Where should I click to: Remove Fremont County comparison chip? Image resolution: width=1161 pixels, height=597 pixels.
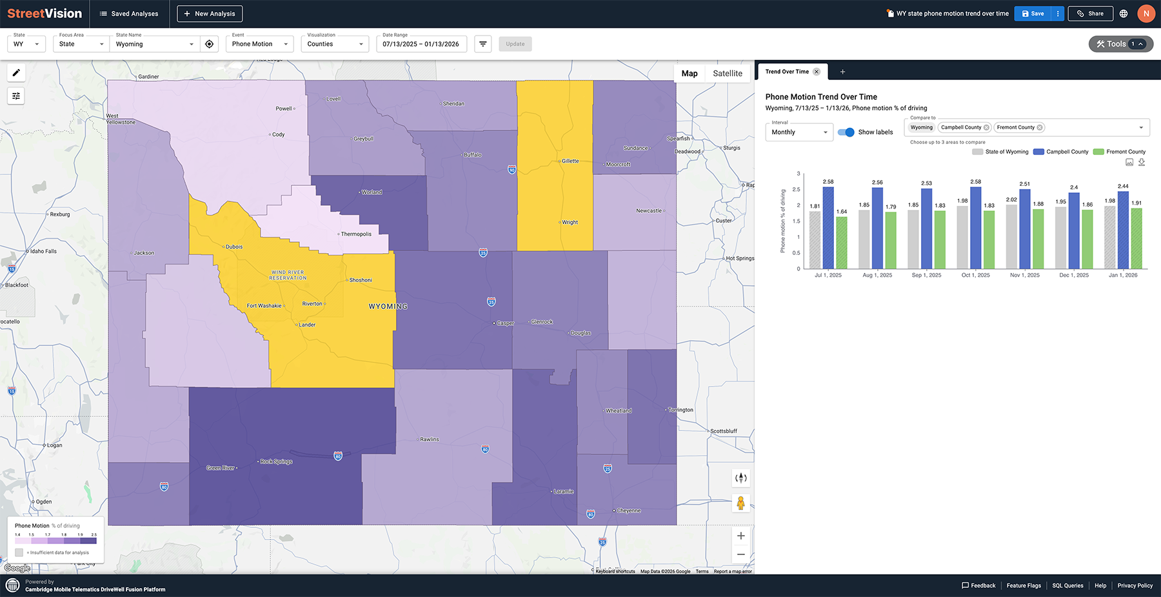1040,127
